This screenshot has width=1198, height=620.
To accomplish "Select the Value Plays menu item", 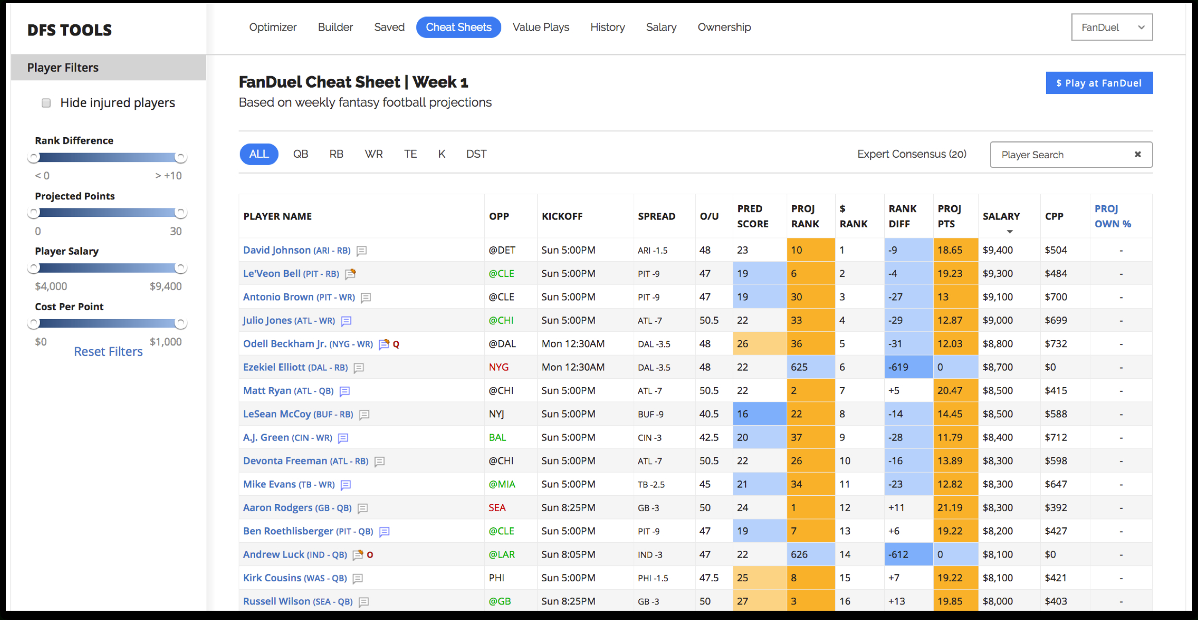I will [x=541, y=26].
